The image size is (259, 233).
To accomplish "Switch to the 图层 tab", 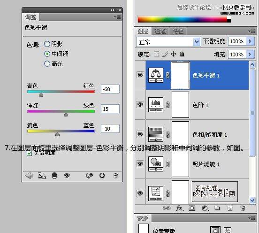I will tap(143, 31).
